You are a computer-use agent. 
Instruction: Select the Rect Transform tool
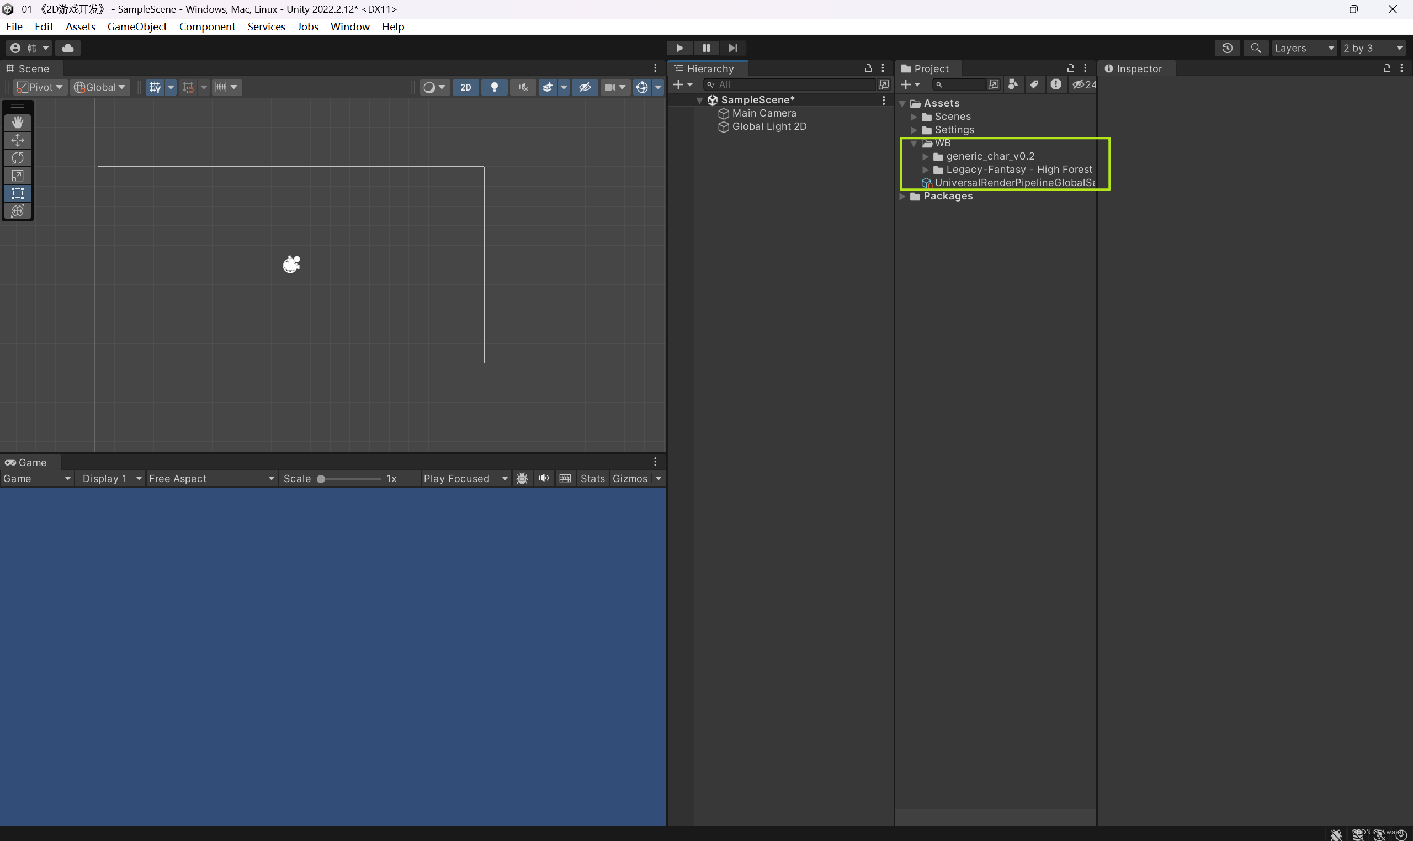click(18, 193)
